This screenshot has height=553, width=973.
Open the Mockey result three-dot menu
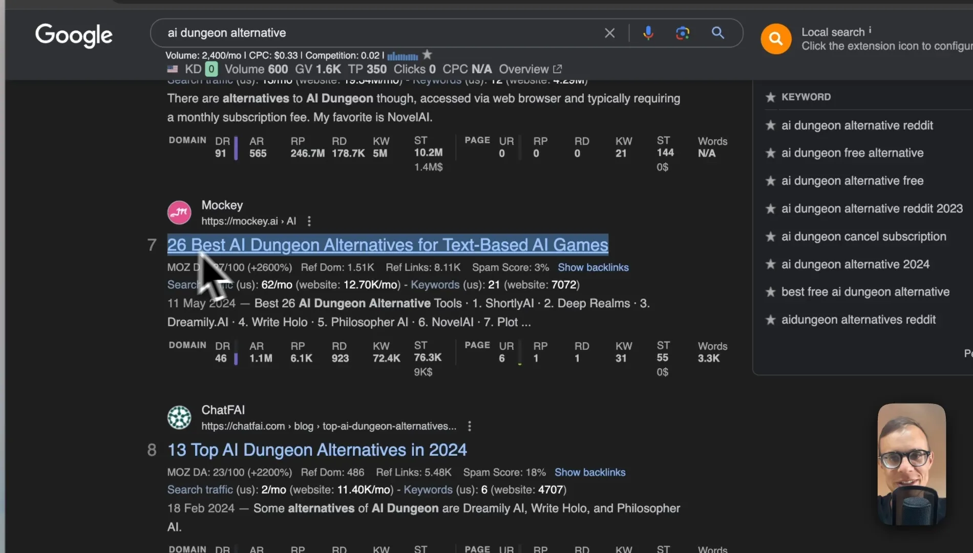tap(309, 221)
